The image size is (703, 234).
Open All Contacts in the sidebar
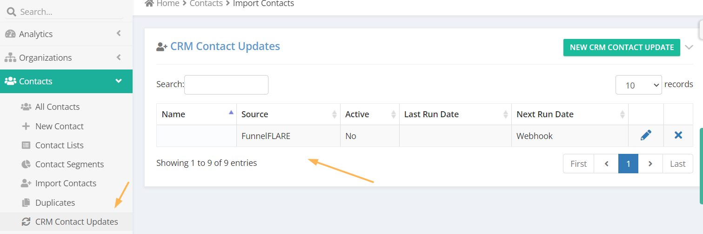point(57,107)
